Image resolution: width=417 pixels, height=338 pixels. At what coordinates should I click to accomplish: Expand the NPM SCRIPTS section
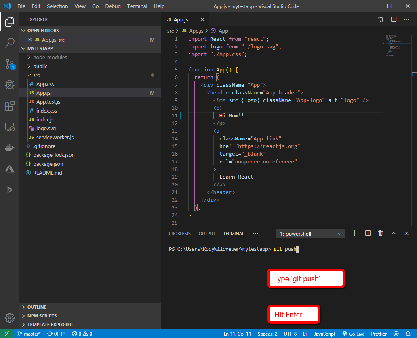pos(42,316)
